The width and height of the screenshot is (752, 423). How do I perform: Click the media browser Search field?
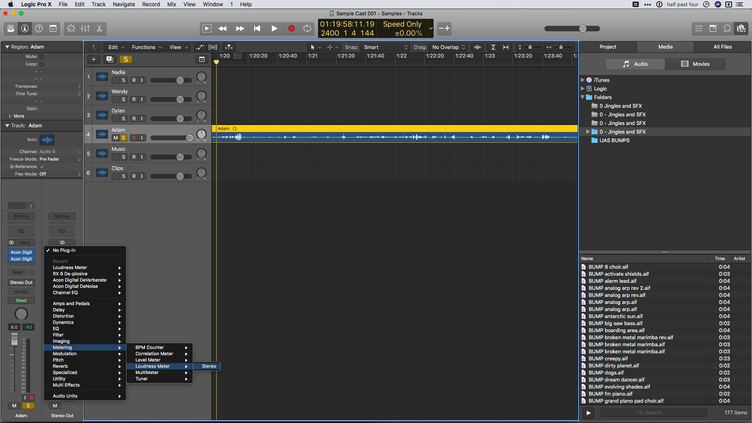tap(654, 412)
